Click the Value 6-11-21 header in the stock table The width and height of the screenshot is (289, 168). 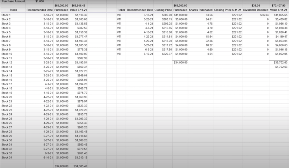pyautogui.click(x=78, y=10)
